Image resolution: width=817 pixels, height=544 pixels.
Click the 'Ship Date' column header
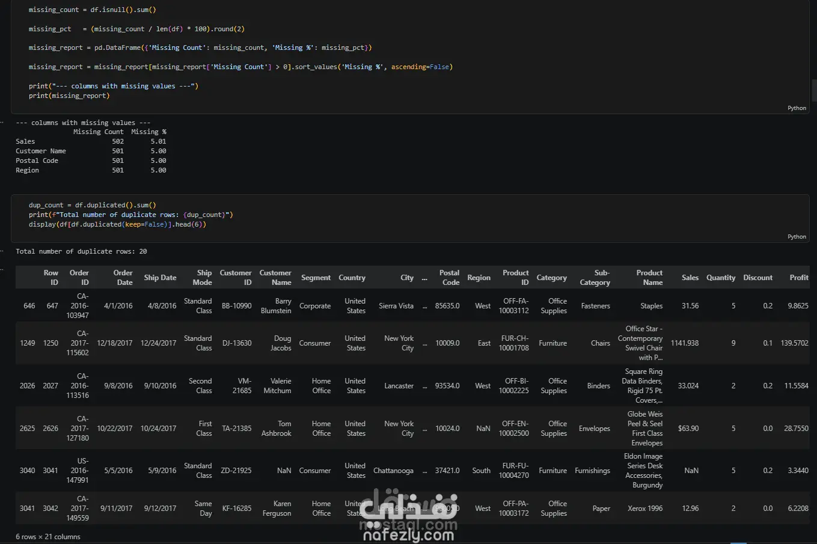click(160, 278)
